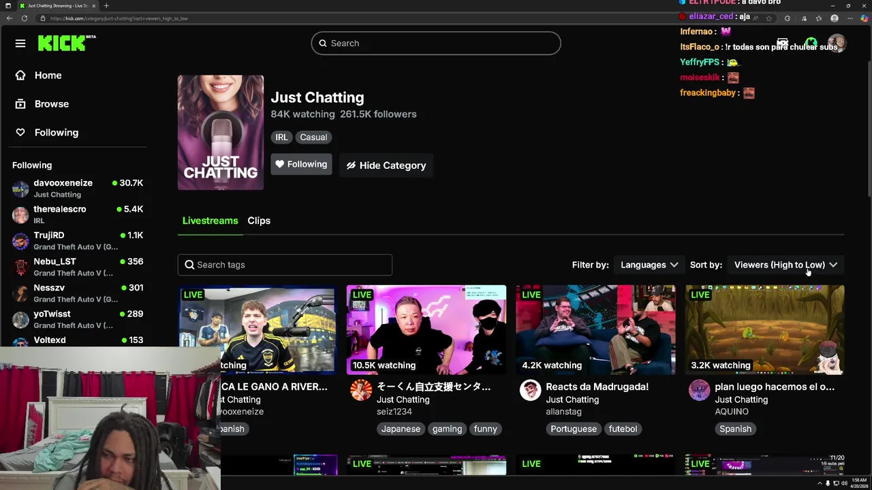Click the magnifier icon in top search
Screen dimensions: 872x490
tap(323, 44)
